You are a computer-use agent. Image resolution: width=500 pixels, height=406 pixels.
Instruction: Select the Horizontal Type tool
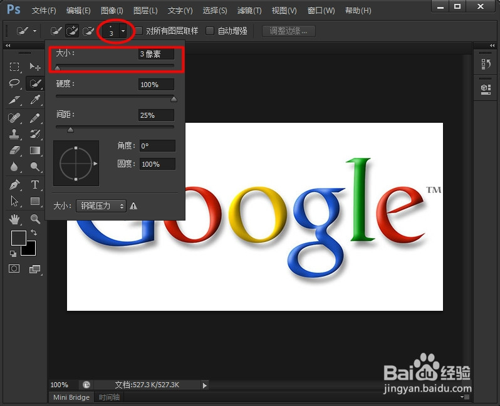pos(34,185)
